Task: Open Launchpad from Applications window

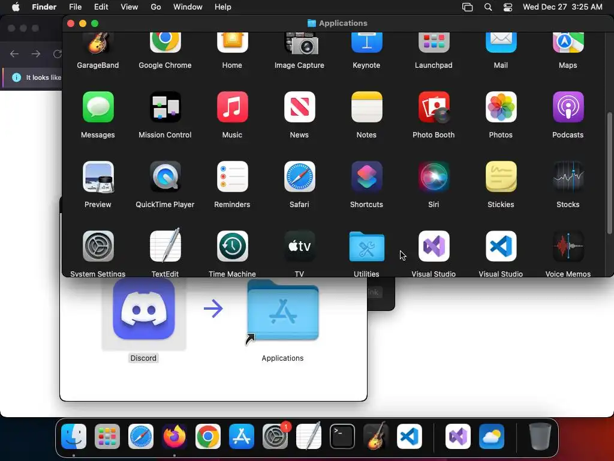Action: click(434, 43)
